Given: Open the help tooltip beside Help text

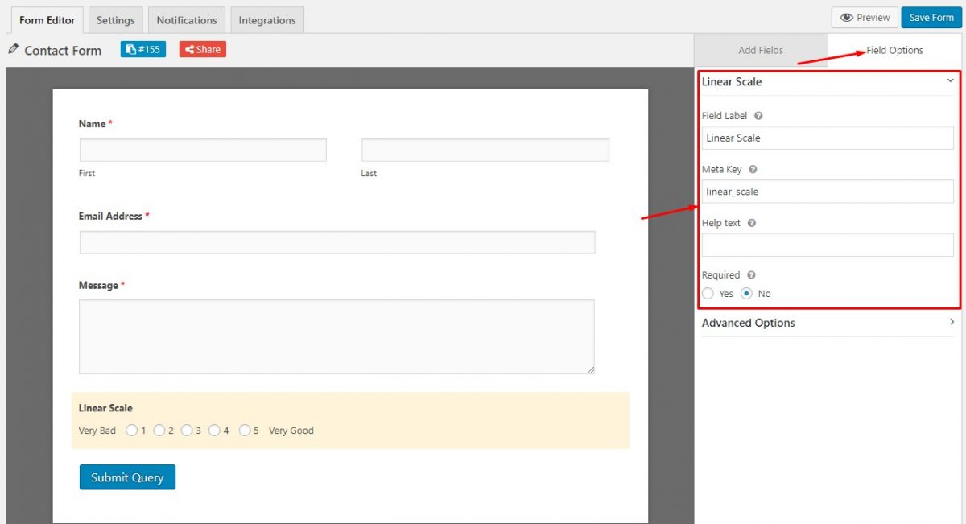Looking at the screenshot, I should (x=751, y=223).
